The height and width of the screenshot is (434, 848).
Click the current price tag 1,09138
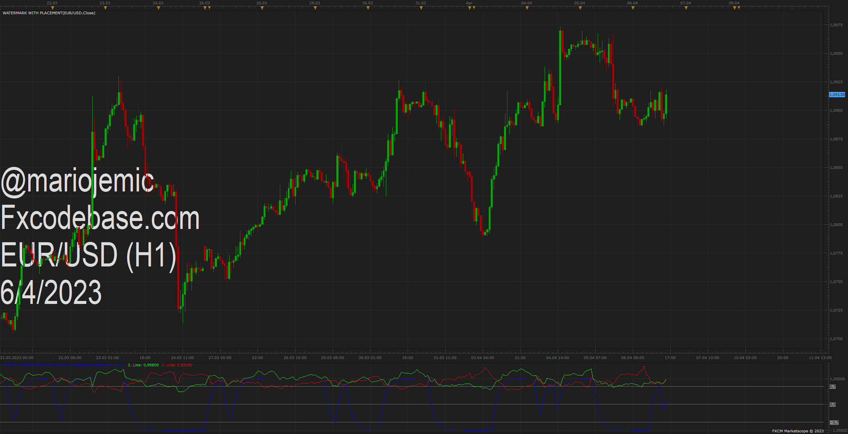coord(837,95)
